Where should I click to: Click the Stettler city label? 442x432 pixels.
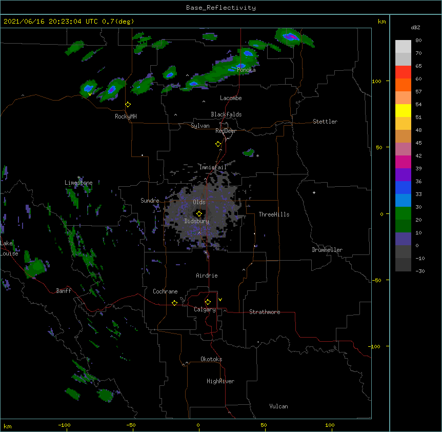(325, 122)
